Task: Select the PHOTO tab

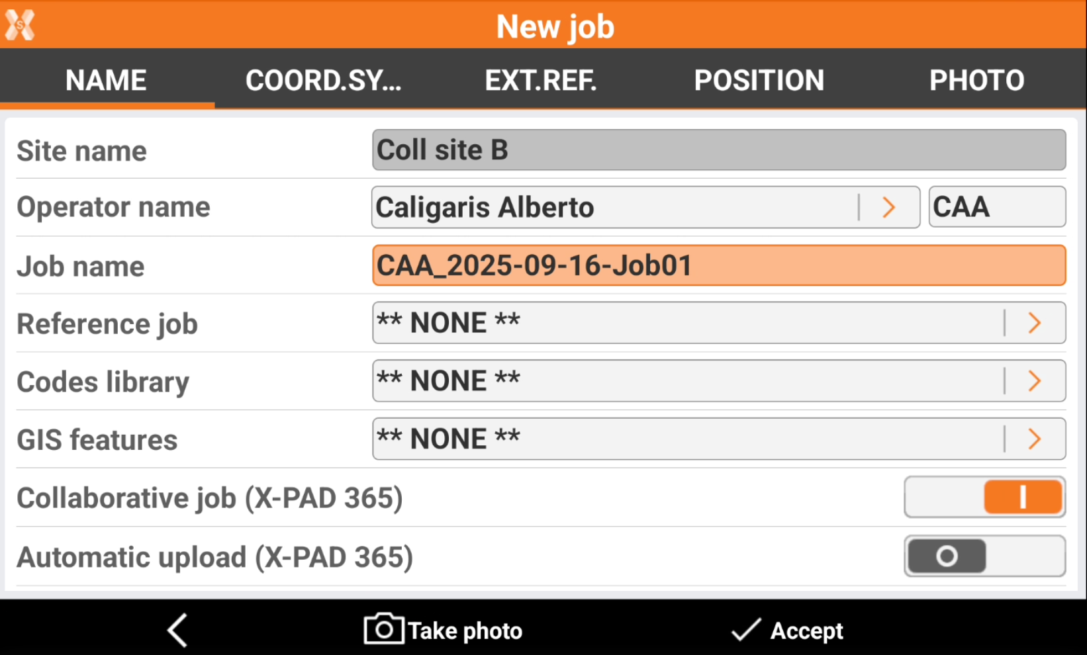Action: tap(976, 81)
